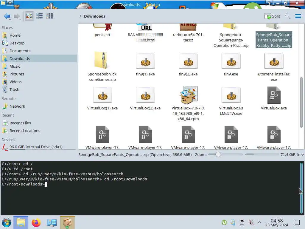The image size is (305, 229).
Task: Select the RANA!!!.html URL file
Action: [145, 33]
